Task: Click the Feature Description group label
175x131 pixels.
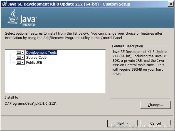Action: coord(127,46)
